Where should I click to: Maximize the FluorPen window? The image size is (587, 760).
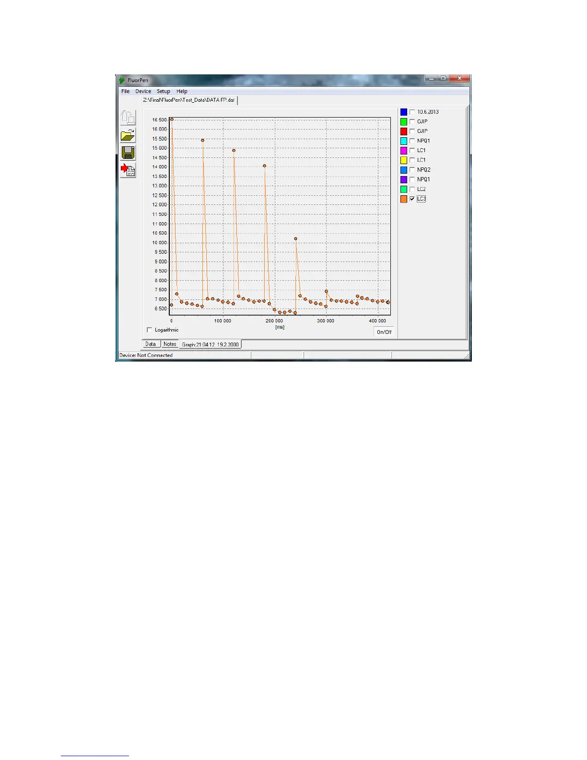point(444,78)
